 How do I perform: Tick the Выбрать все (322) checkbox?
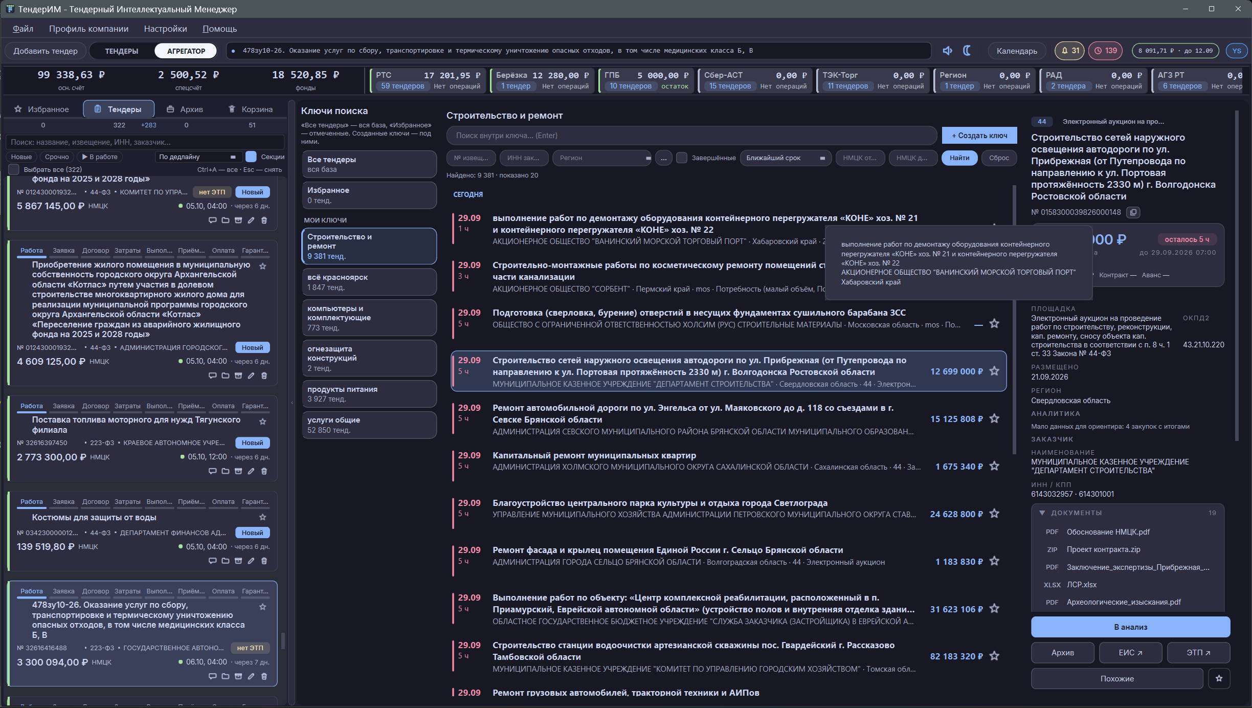[x=14, y=169]
